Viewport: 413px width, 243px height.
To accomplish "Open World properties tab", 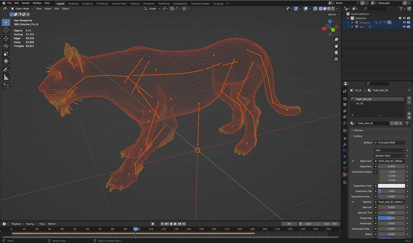I will pos(345,123).
